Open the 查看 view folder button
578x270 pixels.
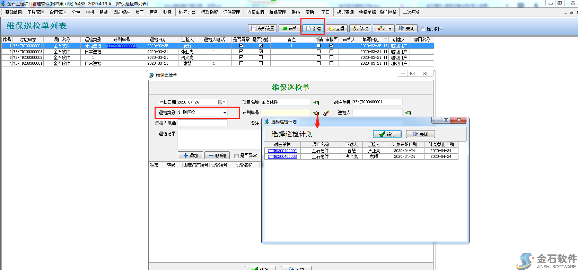point(336,28)
